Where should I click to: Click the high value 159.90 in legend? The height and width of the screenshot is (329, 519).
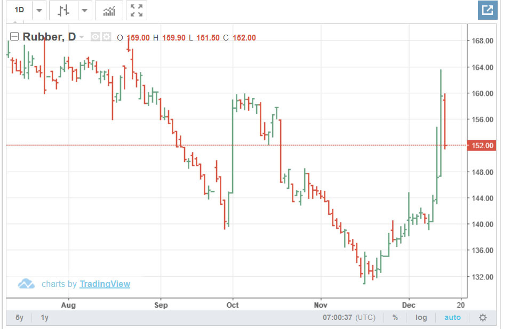[174, 38]
